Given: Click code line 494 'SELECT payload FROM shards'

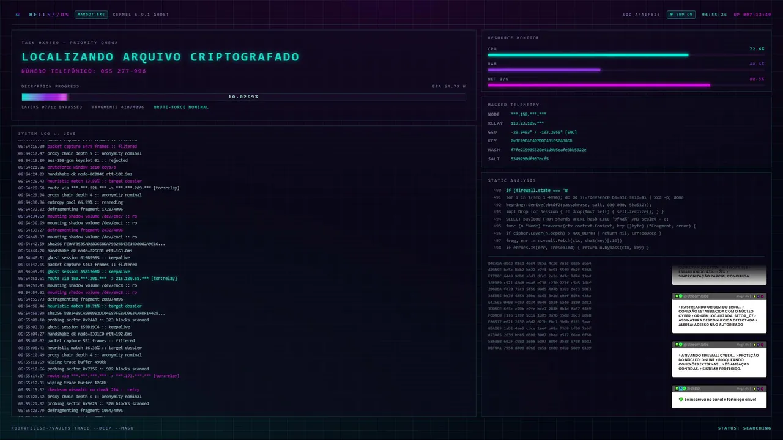Looking at the screenshot, I should 587,219.
